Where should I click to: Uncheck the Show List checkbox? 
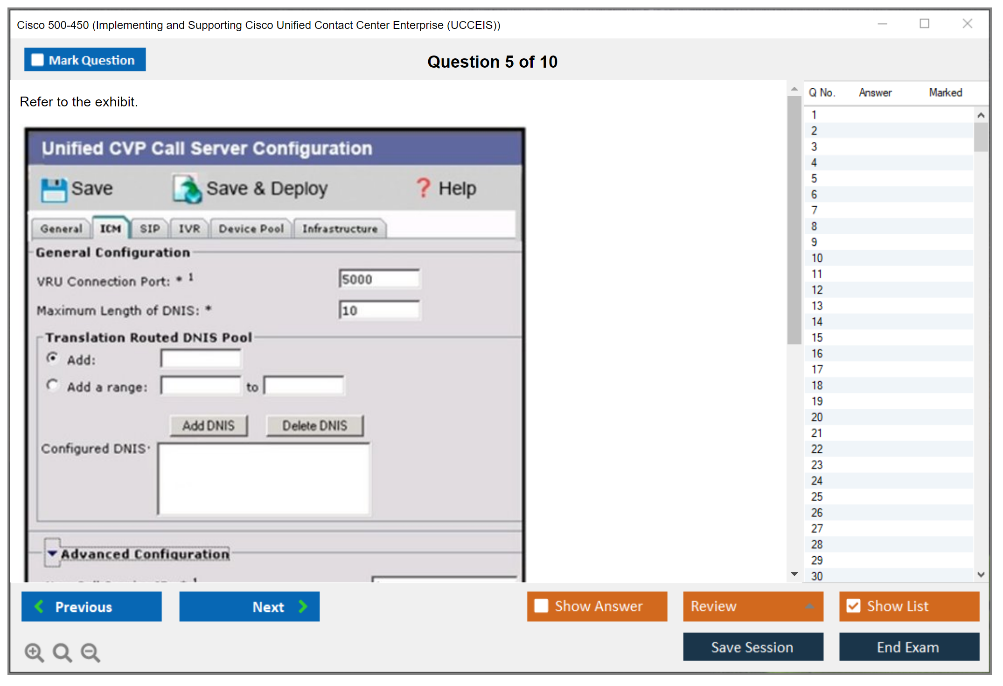click(x=853, y=606)
